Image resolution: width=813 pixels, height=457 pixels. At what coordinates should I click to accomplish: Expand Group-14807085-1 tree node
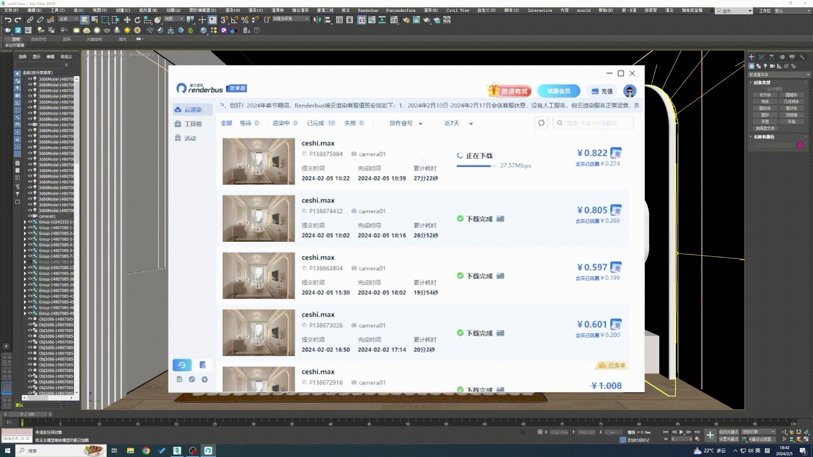[25, 228]
